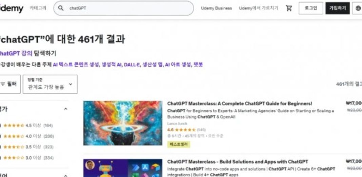Image resolution: width=362 pixels, height=177 pixels.
Task: Click the Udemy logo
Action: point(12,8)
